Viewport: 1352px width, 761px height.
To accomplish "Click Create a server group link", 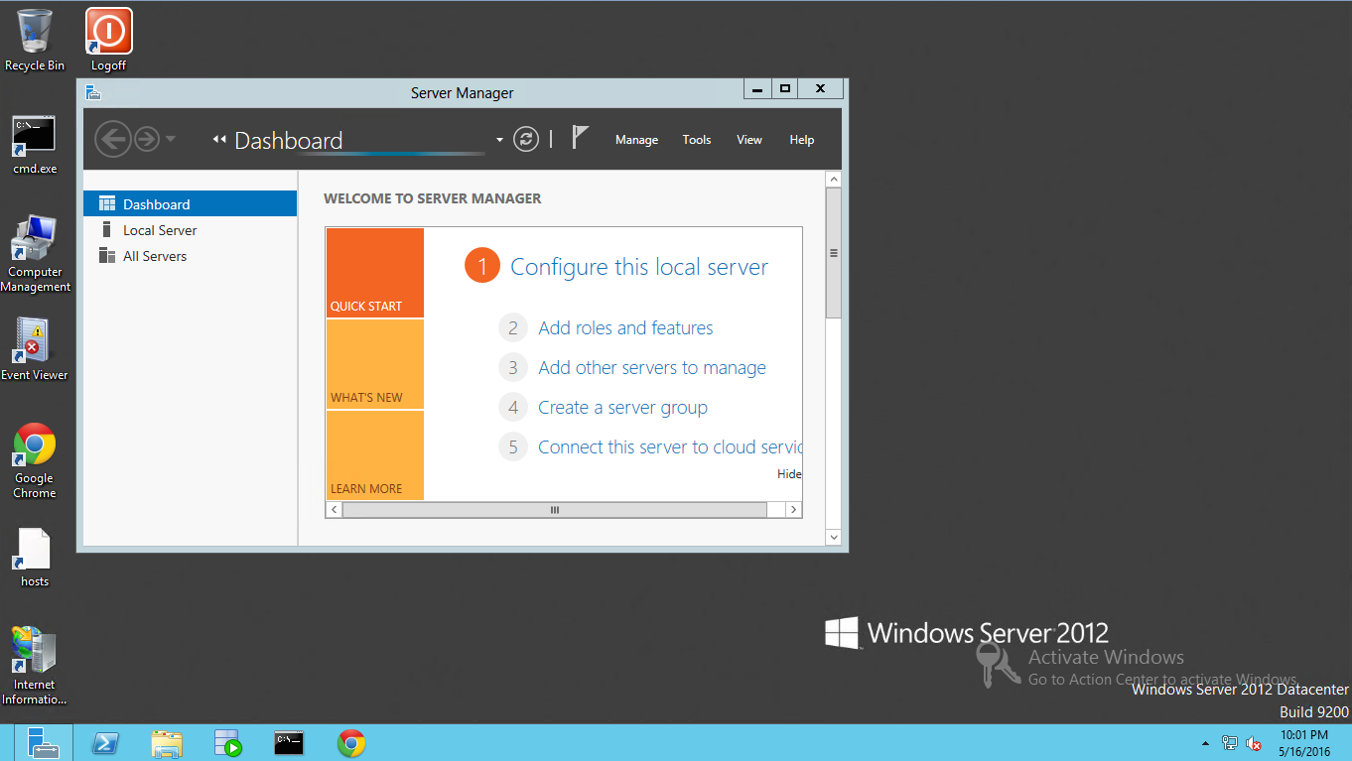I will click(622, 408).
